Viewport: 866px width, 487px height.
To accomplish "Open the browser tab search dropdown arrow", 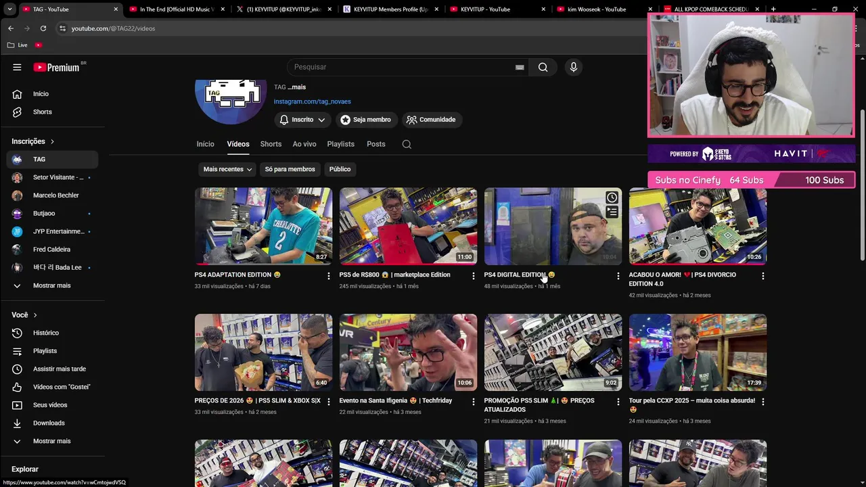I will pos(9,9).
